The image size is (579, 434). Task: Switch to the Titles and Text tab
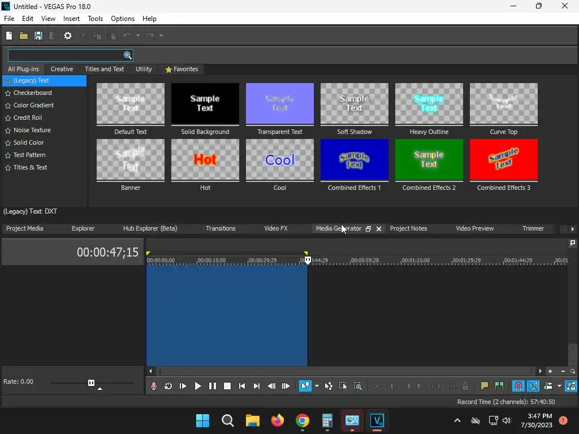pyautogui.click(x=104, y=69)
